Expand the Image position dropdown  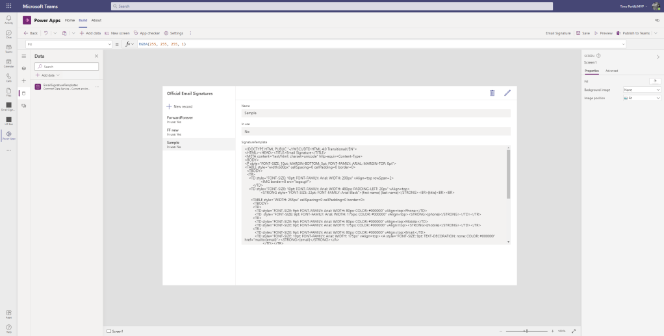click(x=641, y=98)
